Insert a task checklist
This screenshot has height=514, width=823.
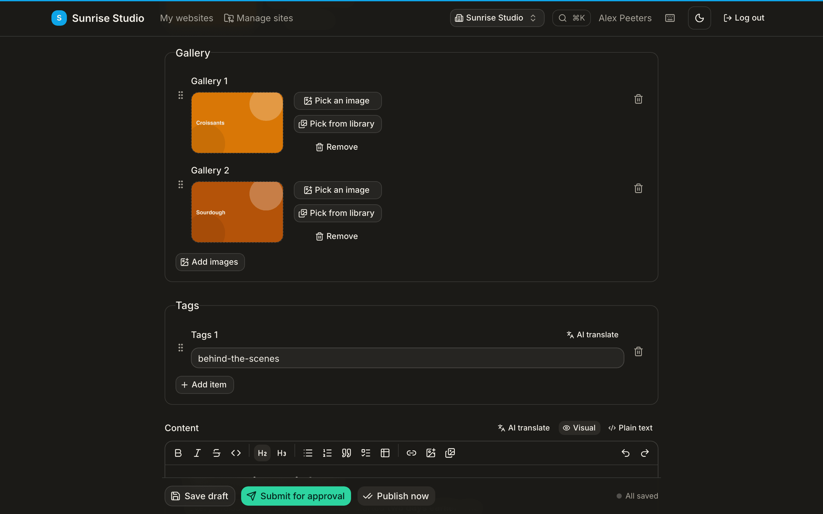pyautogui.click(x=366, y=453)
